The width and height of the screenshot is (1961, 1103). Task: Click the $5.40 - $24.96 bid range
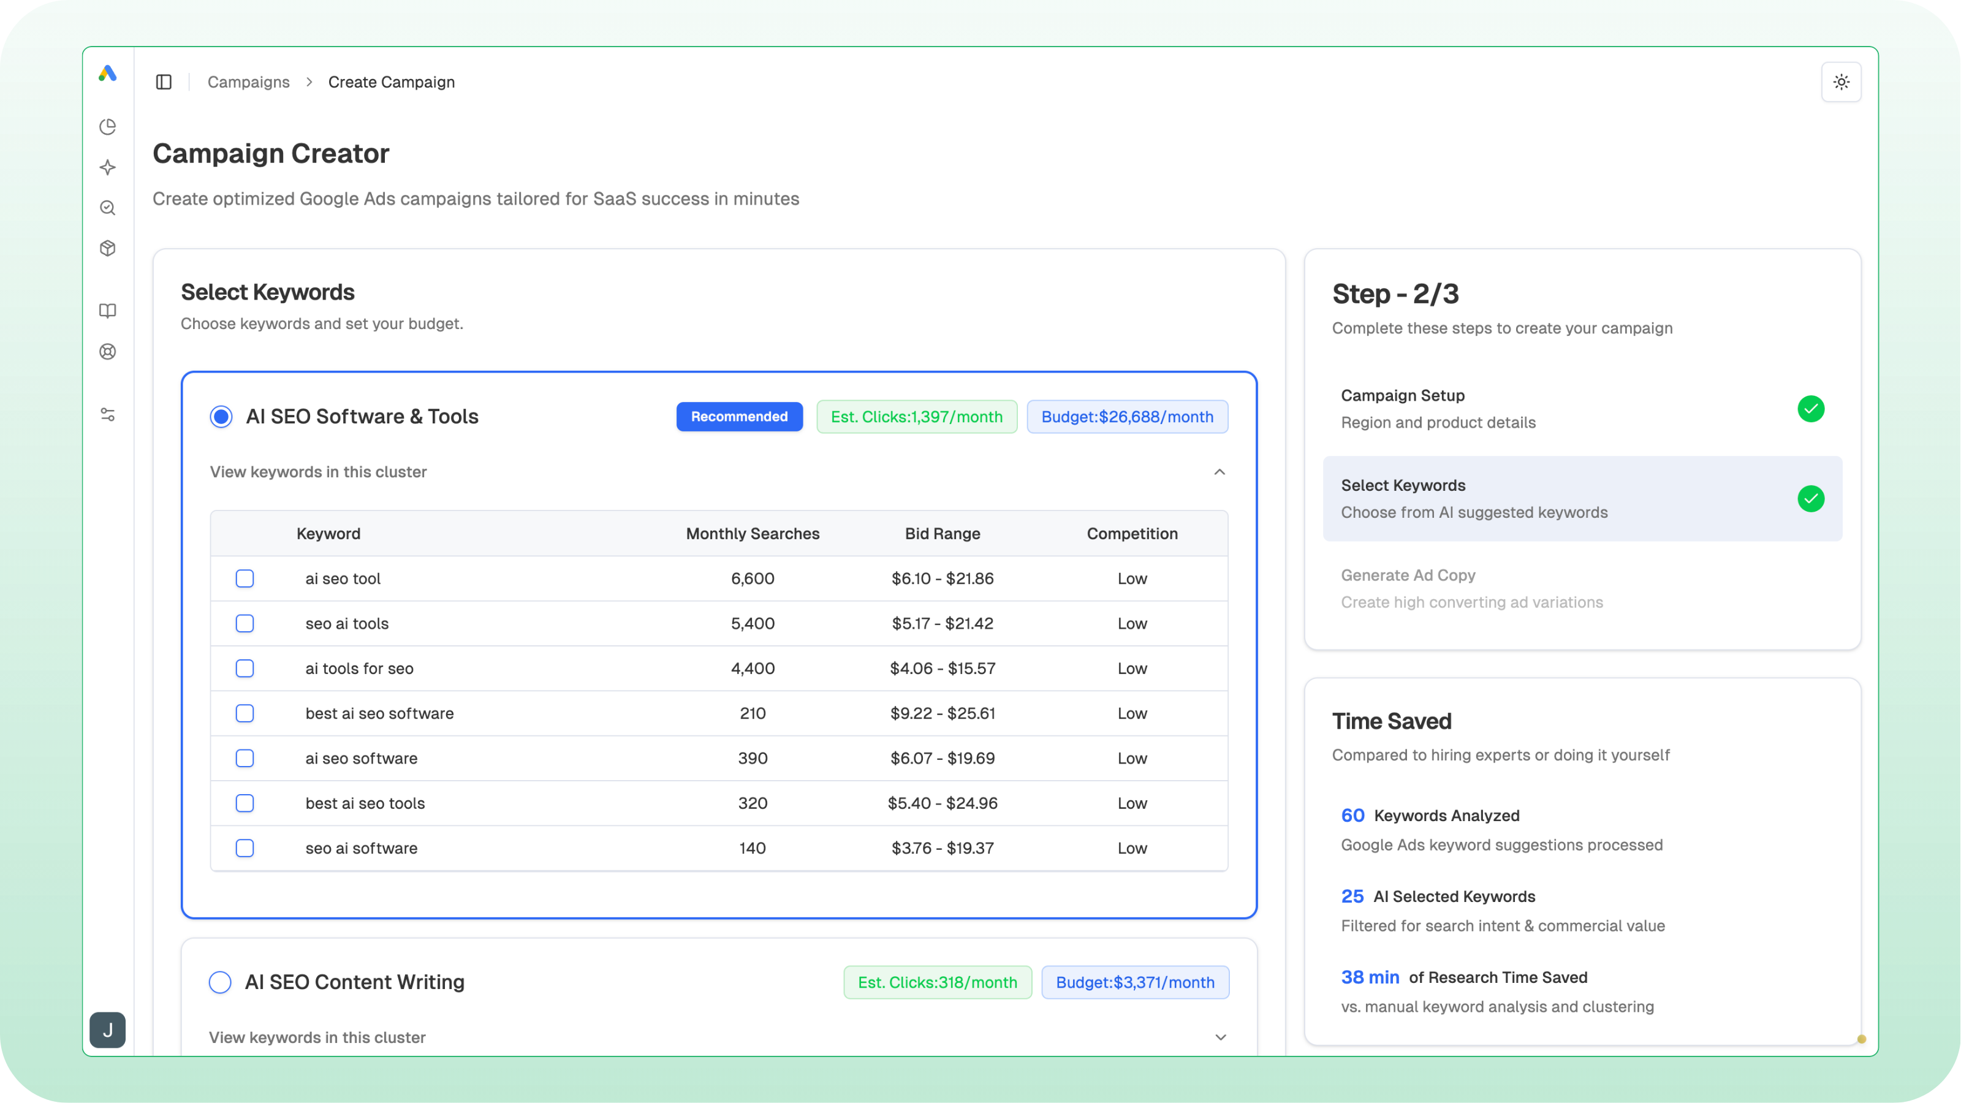(x=943, y=803)
